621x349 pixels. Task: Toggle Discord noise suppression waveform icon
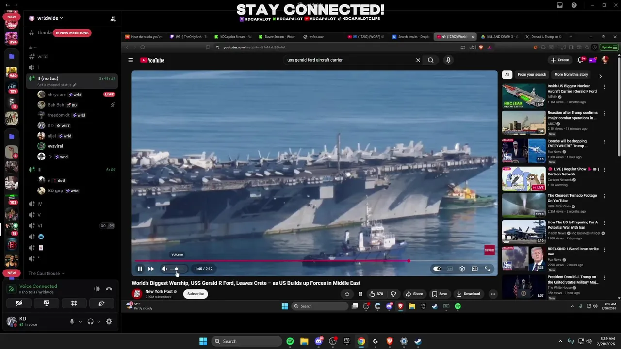[97, 289]
